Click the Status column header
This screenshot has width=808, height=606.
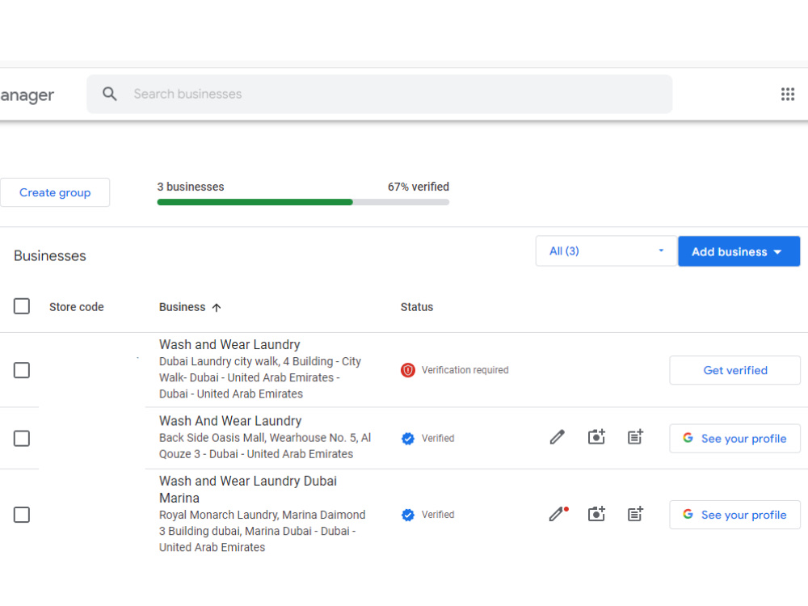pyautogui.click(x=416, y=307)
